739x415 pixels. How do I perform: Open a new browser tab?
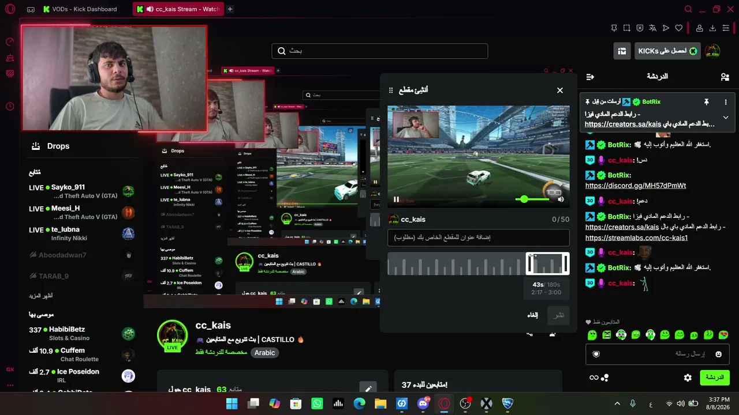pyautogui.click(x=230, y=9)
